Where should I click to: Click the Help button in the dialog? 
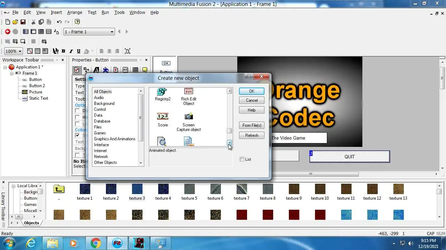252,110
